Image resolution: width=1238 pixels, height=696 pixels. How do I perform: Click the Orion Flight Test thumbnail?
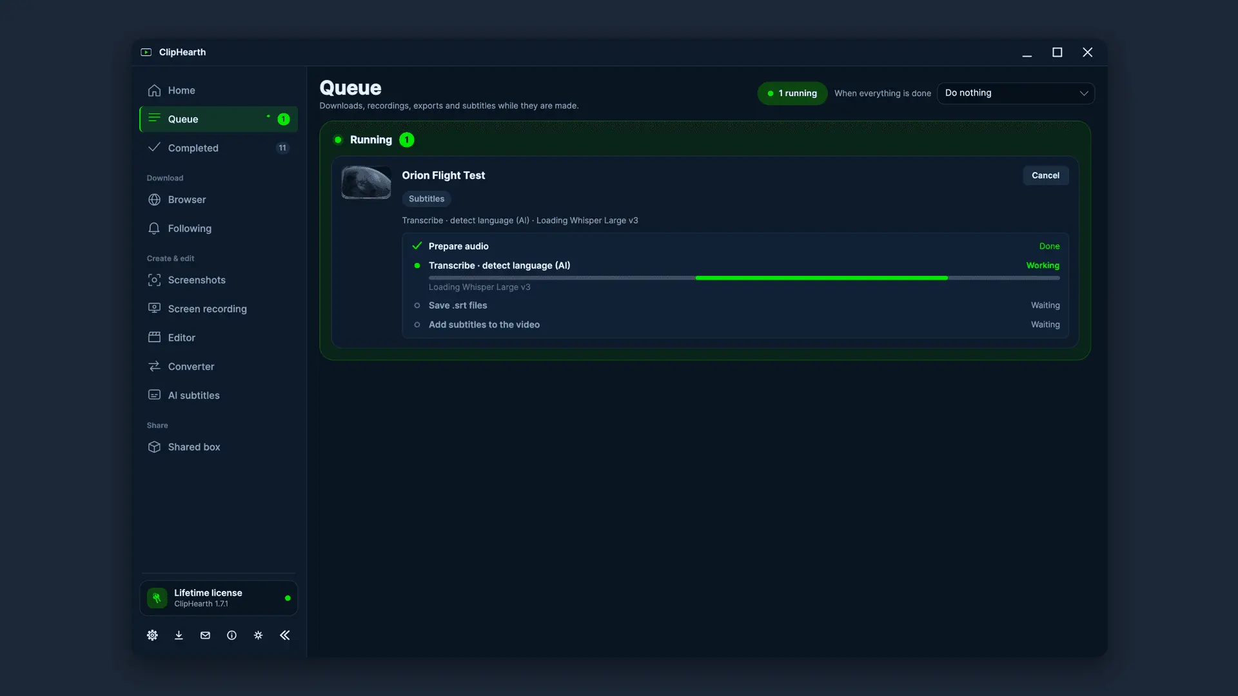coord(366,182)
